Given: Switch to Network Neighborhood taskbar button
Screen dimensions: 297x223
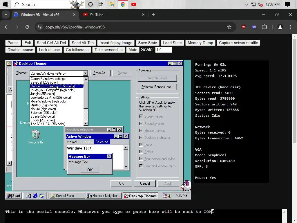Looking at the screenshot, I should coord(104,196).
